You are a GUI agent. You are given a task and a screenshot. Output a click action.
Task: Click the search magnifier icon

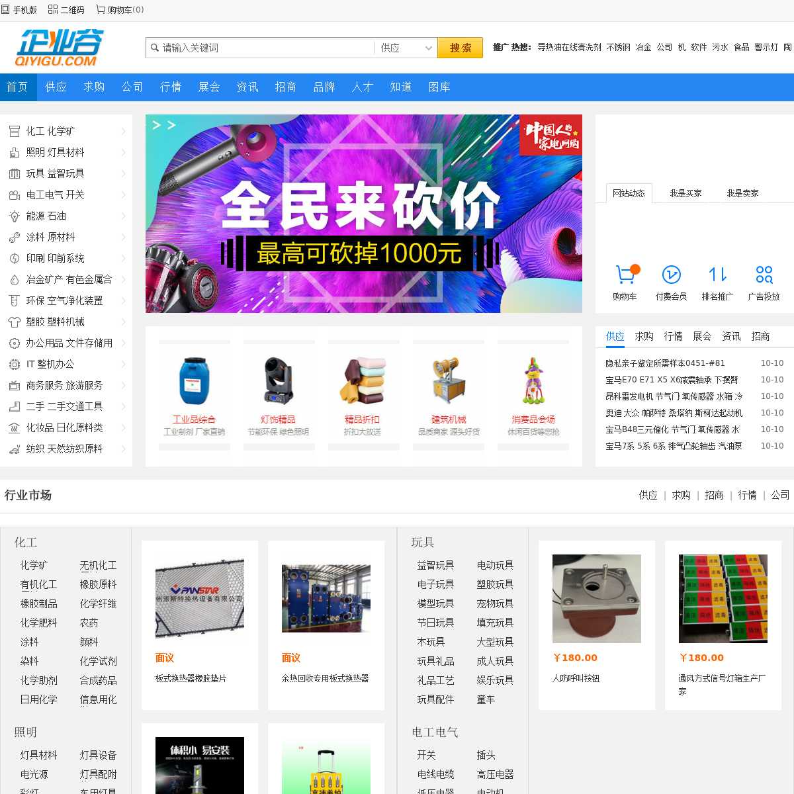coord(155,48)
